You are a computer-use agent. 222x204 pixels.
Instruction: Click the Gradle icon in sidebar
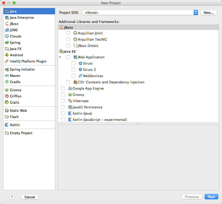coord(7,82)
